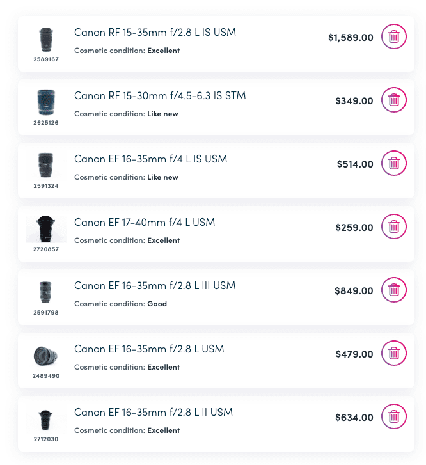Open Canon EF 17-40mm f/4 L USM listing
This screenshot has height=465, width=426.
(x=145, y=222)
